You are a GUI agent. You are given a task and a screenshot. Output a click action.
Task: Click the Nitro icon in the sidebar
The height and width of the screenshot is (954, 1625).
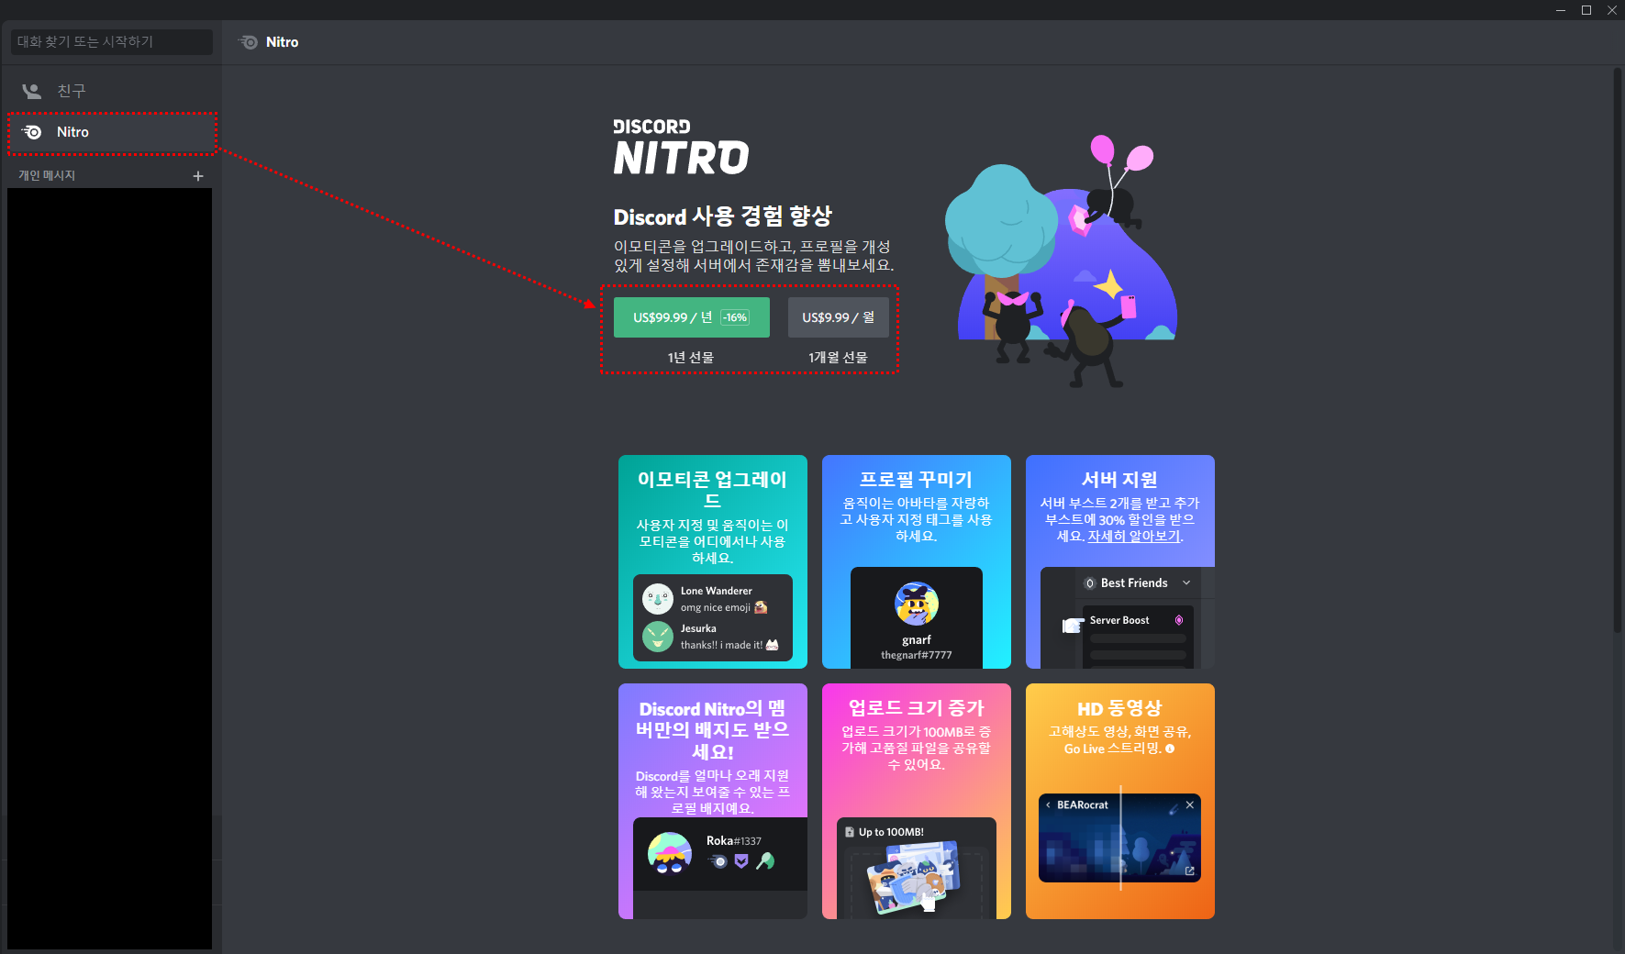pos(32,132)
